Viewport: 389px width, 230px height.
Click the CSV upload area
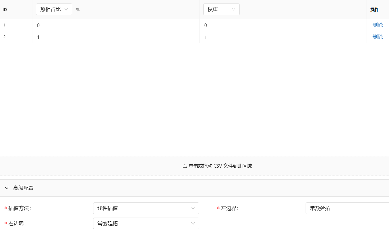click(194, 166)
